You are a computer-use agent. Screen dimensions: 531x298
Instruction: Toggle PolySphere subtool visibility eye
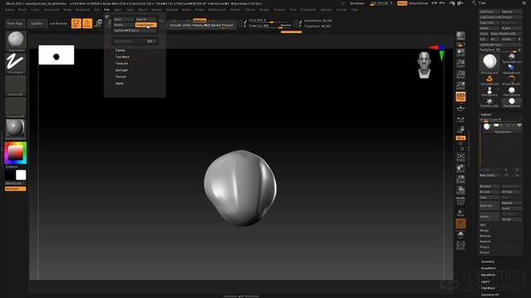pos(519,126)
